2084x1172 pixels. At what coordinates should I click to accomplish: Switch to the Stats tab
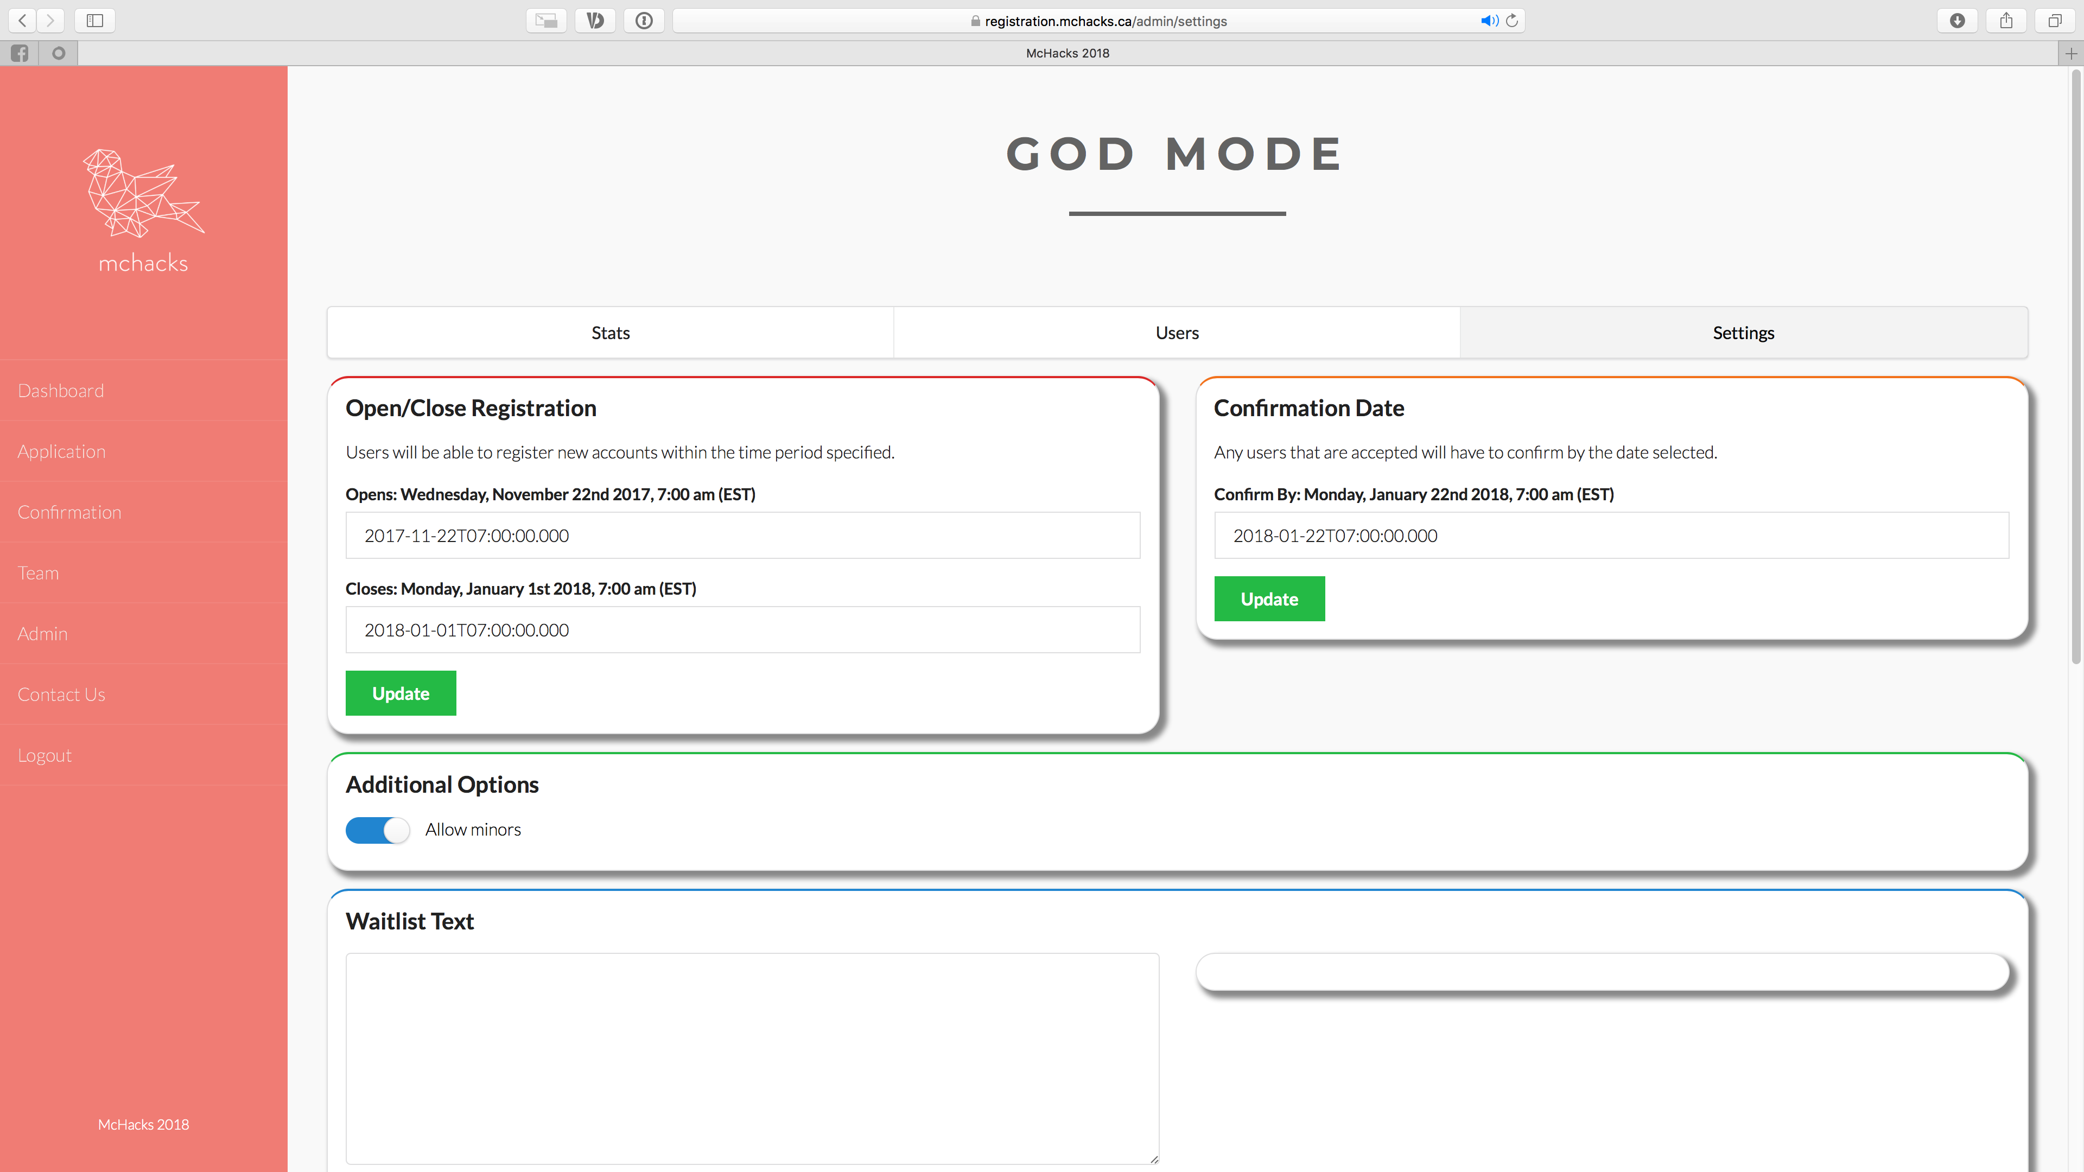point(610,333)
